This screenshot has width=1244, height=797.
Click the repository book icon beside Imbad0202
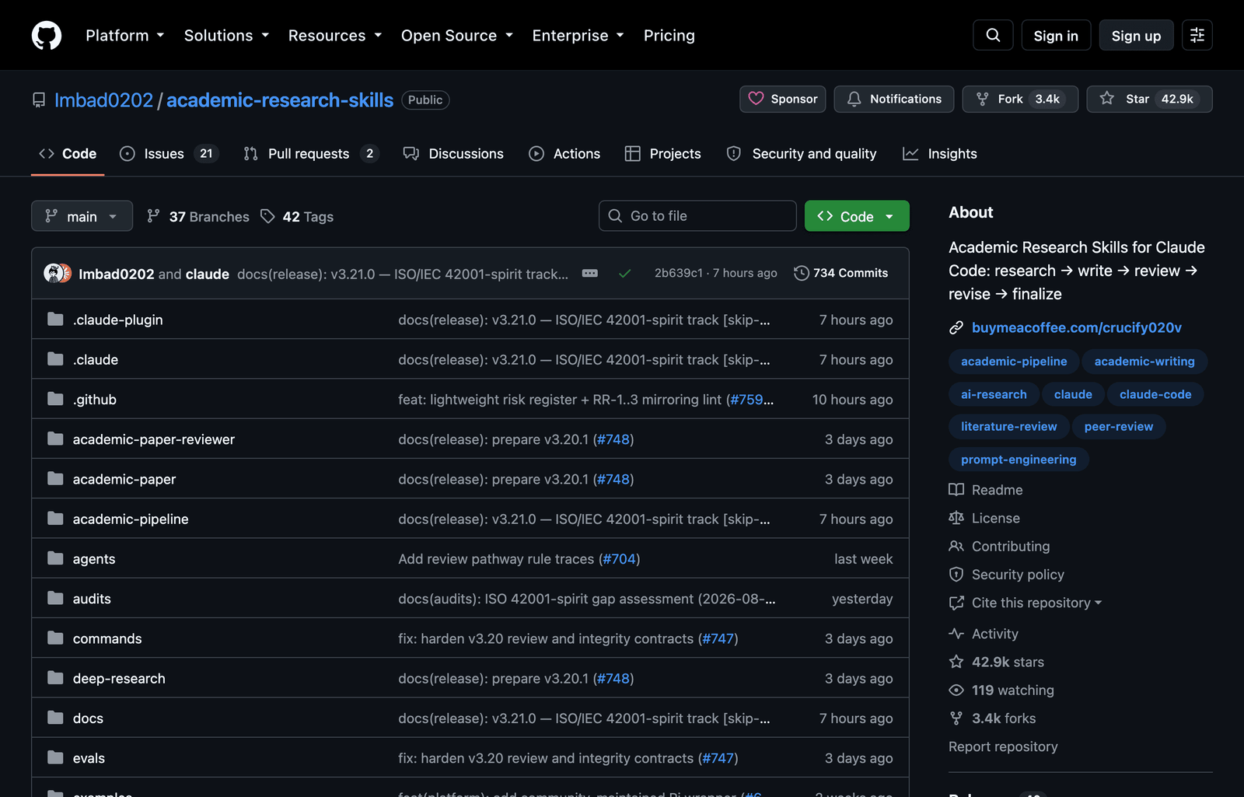tap(39, 100)
